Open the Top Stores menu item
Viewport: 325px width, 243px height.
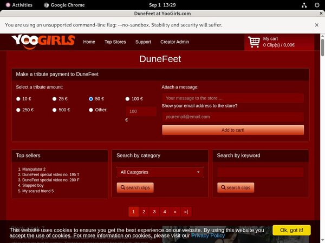(x=115, y=42)
